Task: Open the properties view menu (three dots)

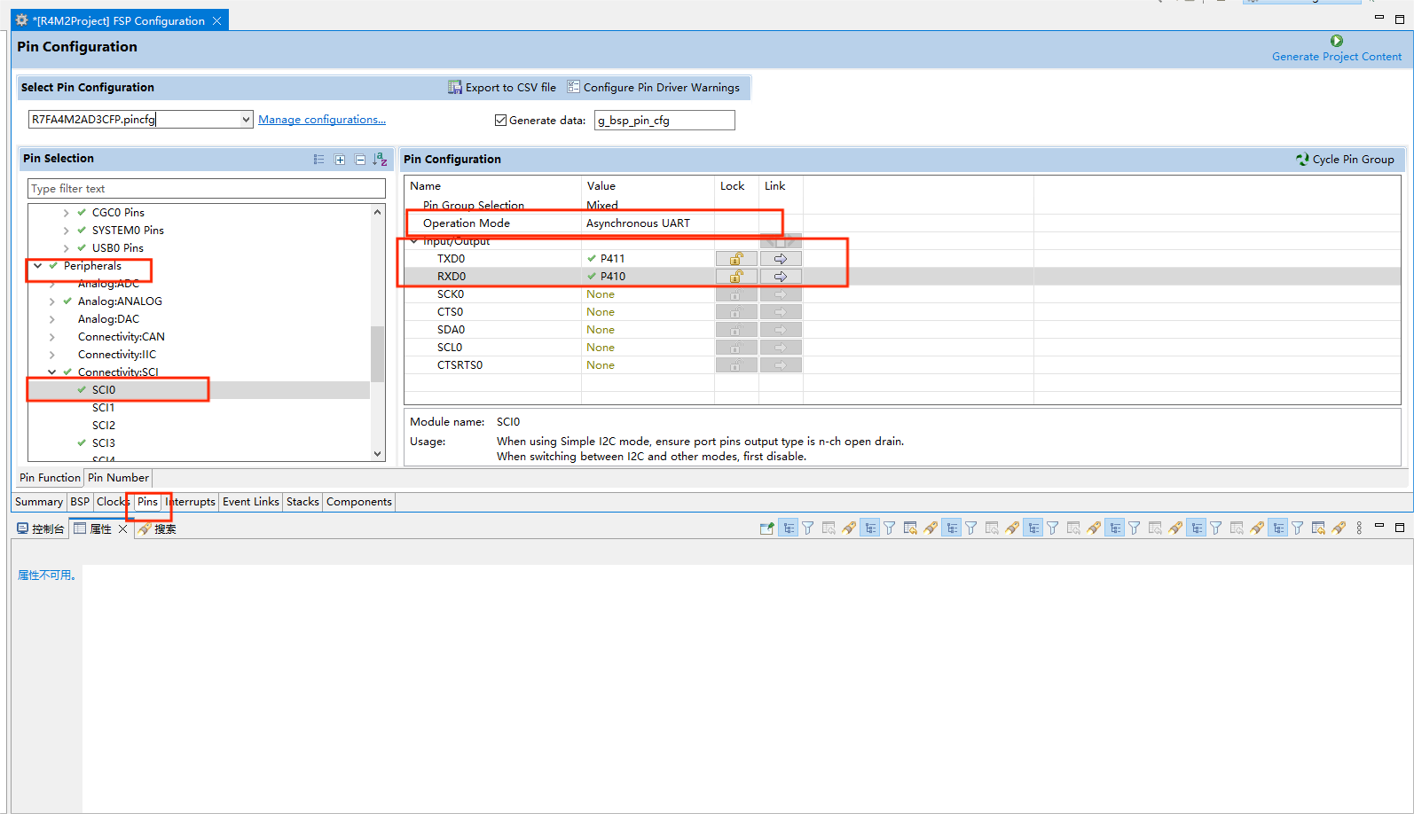Action: (1359, 528)
